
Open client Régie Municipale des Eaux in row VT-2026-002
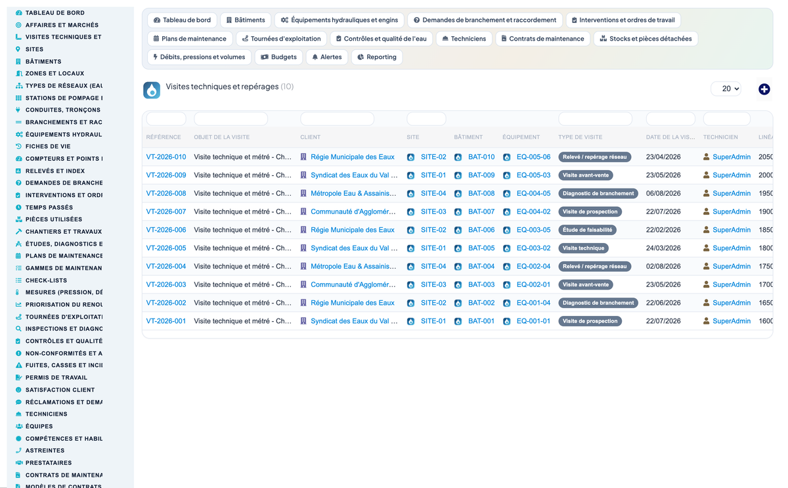[x=353, y=303]
